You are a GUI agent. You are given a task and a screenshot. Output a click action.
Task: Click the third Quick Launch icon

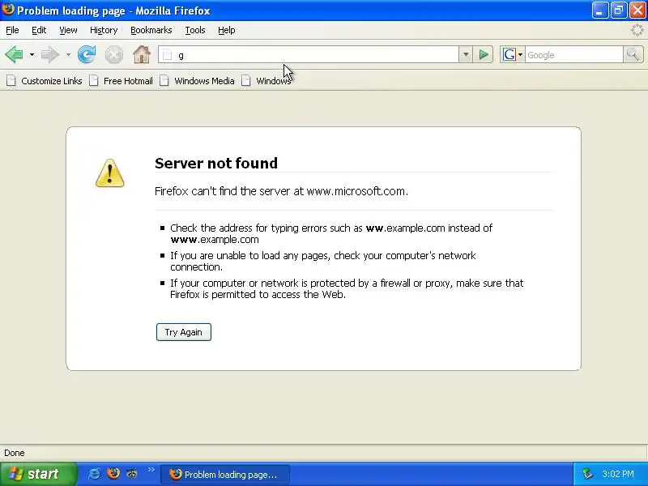[132, 474]
